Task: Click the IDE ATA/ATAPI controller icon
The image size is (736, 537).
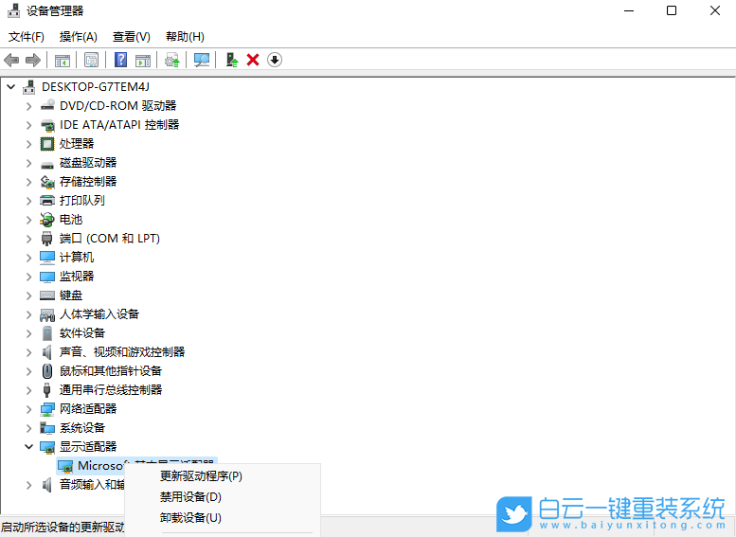Action: click(x=47, y=125)
